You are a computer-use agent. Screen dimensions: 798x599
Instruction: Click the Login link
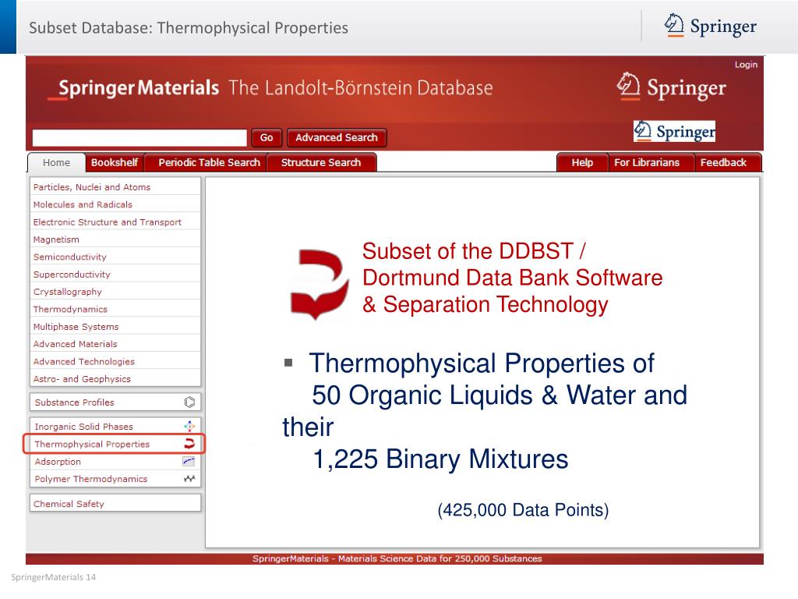(x=746, y=65)
